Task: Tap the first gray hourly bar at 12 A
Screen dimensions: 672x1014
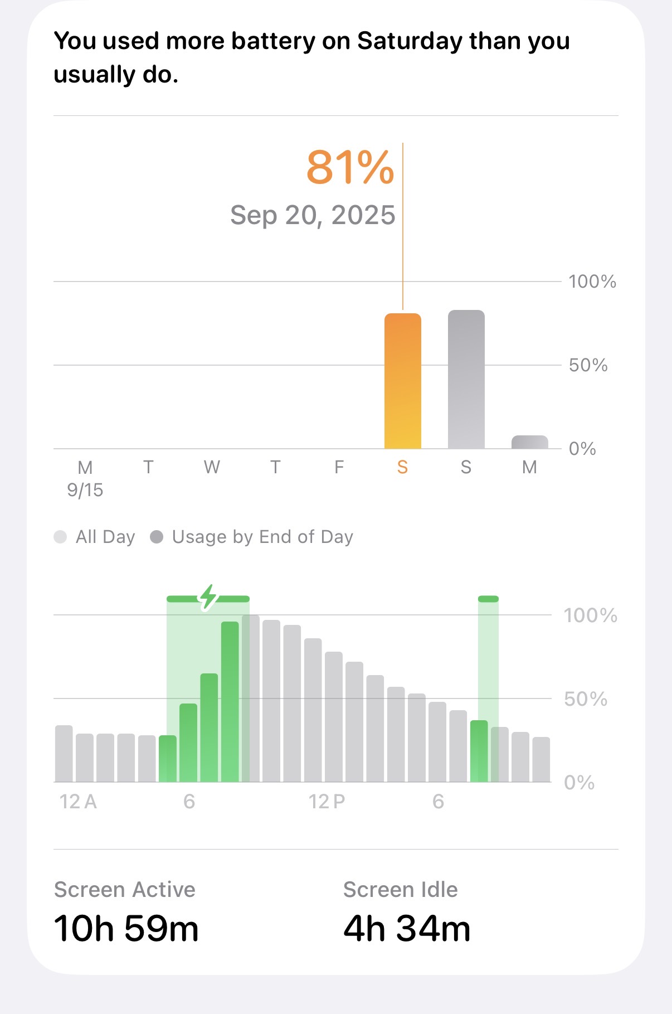Action: (64, 753)
